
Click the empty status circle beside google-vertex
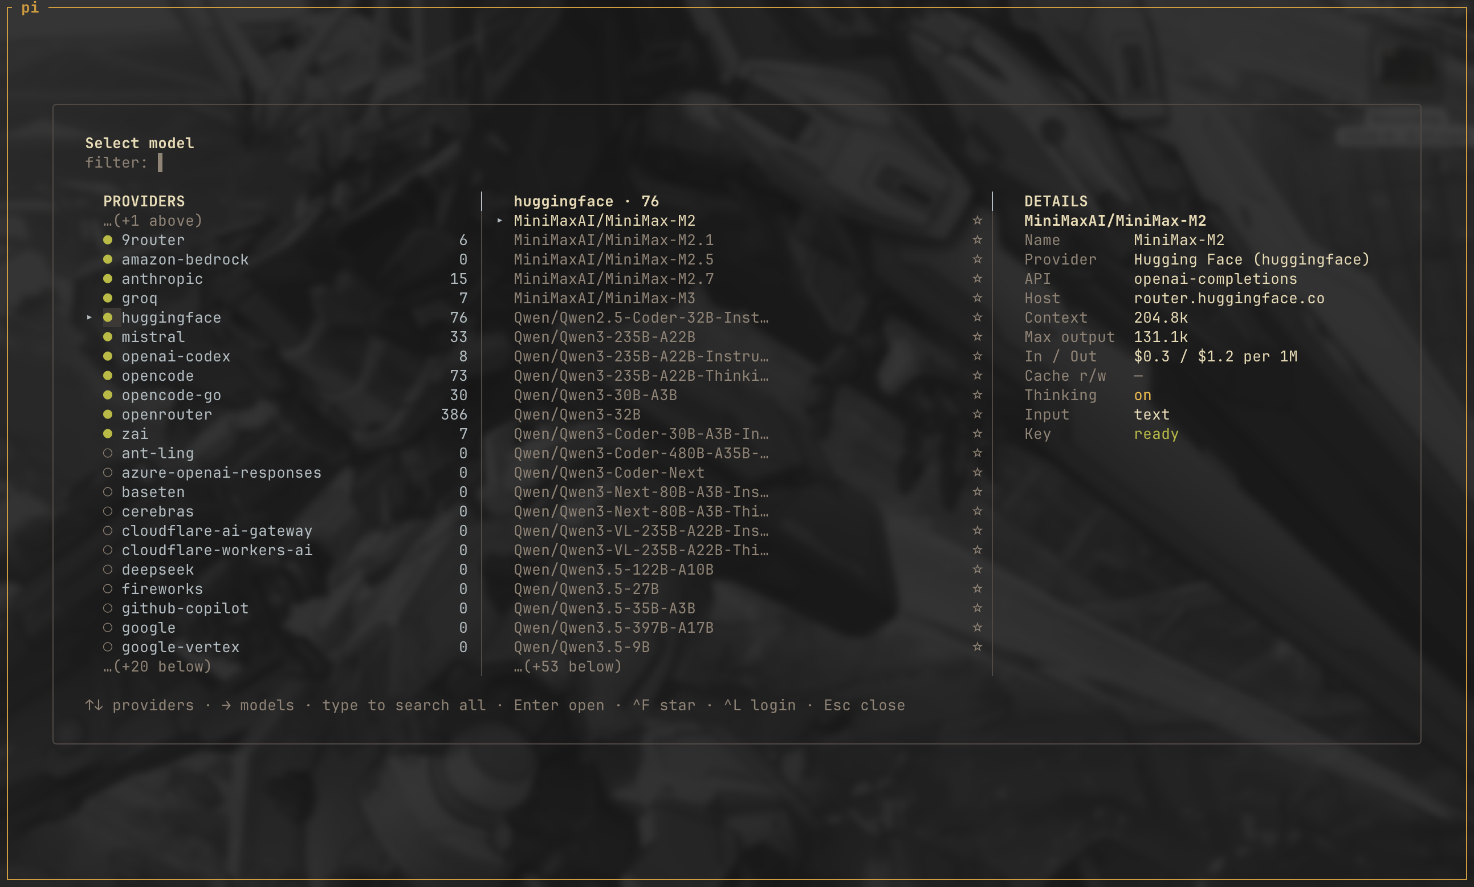click(108, 646)
